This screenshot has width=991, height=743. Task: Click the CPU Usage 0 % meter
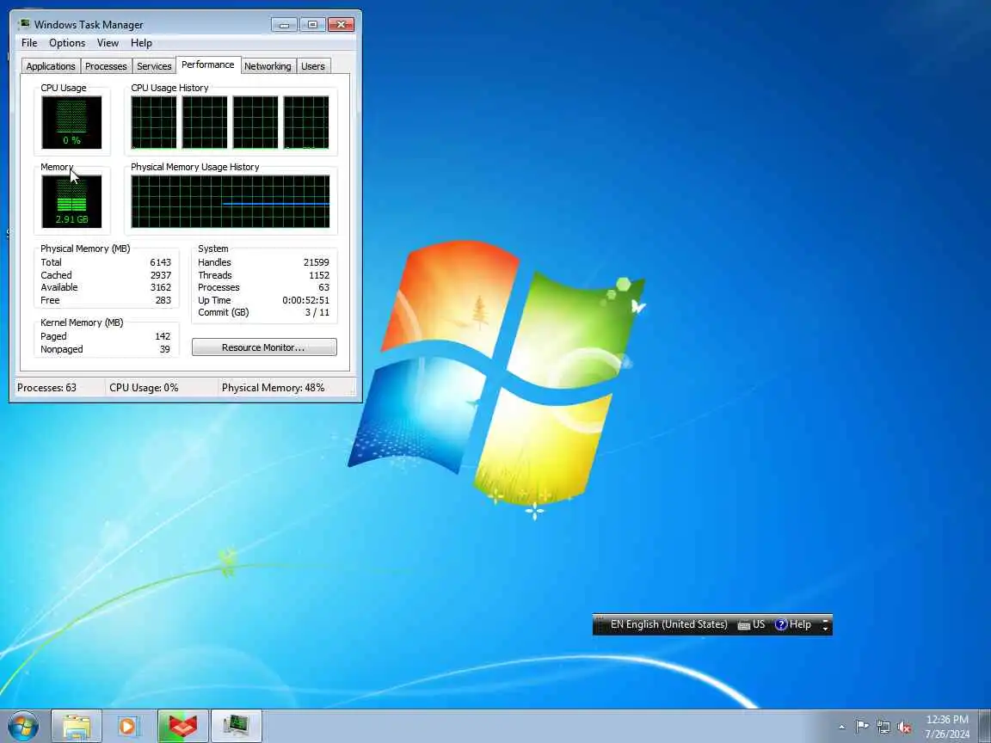[71, 123]
